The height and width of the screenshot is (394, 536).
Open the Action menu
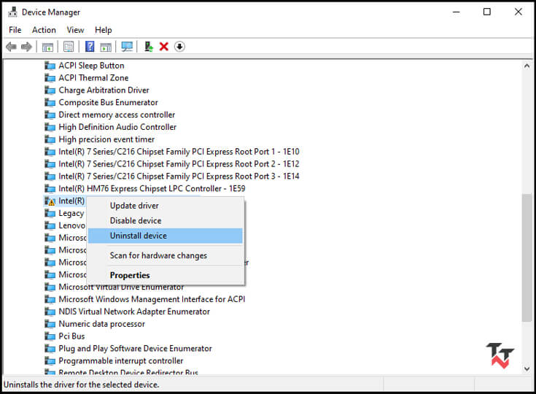click(x=44, y=30)
